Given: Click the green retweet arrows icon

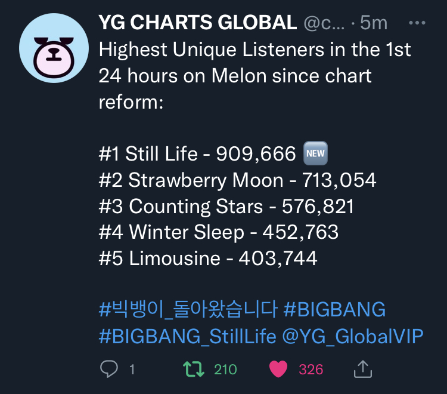Looking at the screenshot, I should coord(194,369).
